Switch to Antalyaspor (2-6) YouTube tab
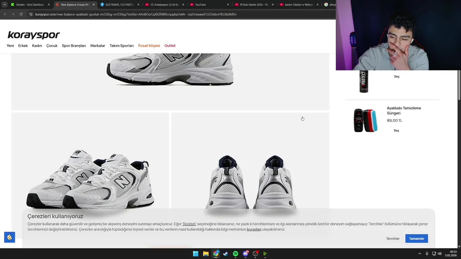Viewport: 461px width, 259px height. coord(164,5)
